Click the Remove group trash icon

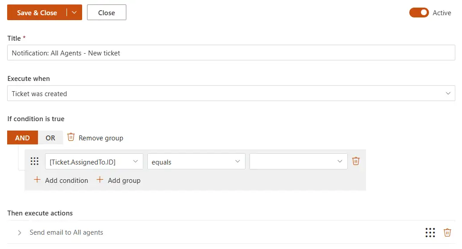[71, 137]
